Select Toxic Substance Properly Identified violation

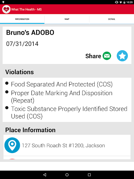(69, 113)
